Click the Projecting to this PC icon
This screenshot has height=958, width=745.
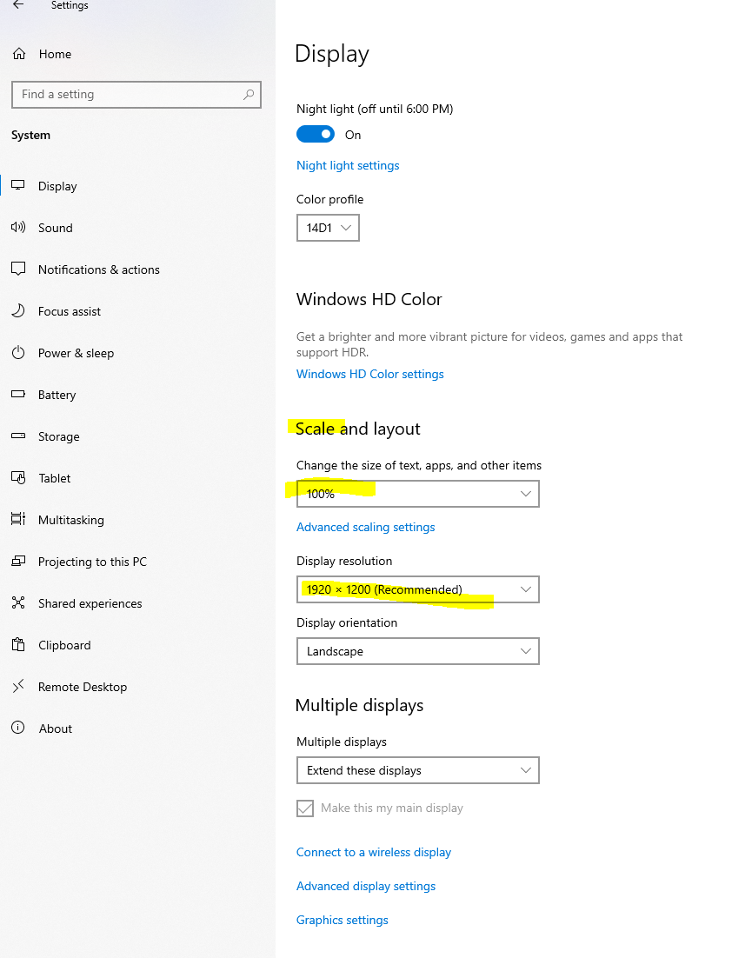18,561
